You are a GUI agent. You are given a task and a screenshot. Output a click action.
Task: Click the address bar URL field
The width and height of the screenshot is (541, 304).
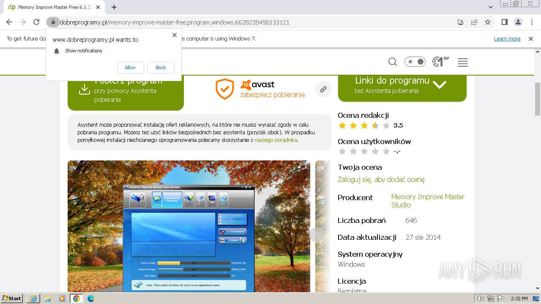(x=254, y=22)
